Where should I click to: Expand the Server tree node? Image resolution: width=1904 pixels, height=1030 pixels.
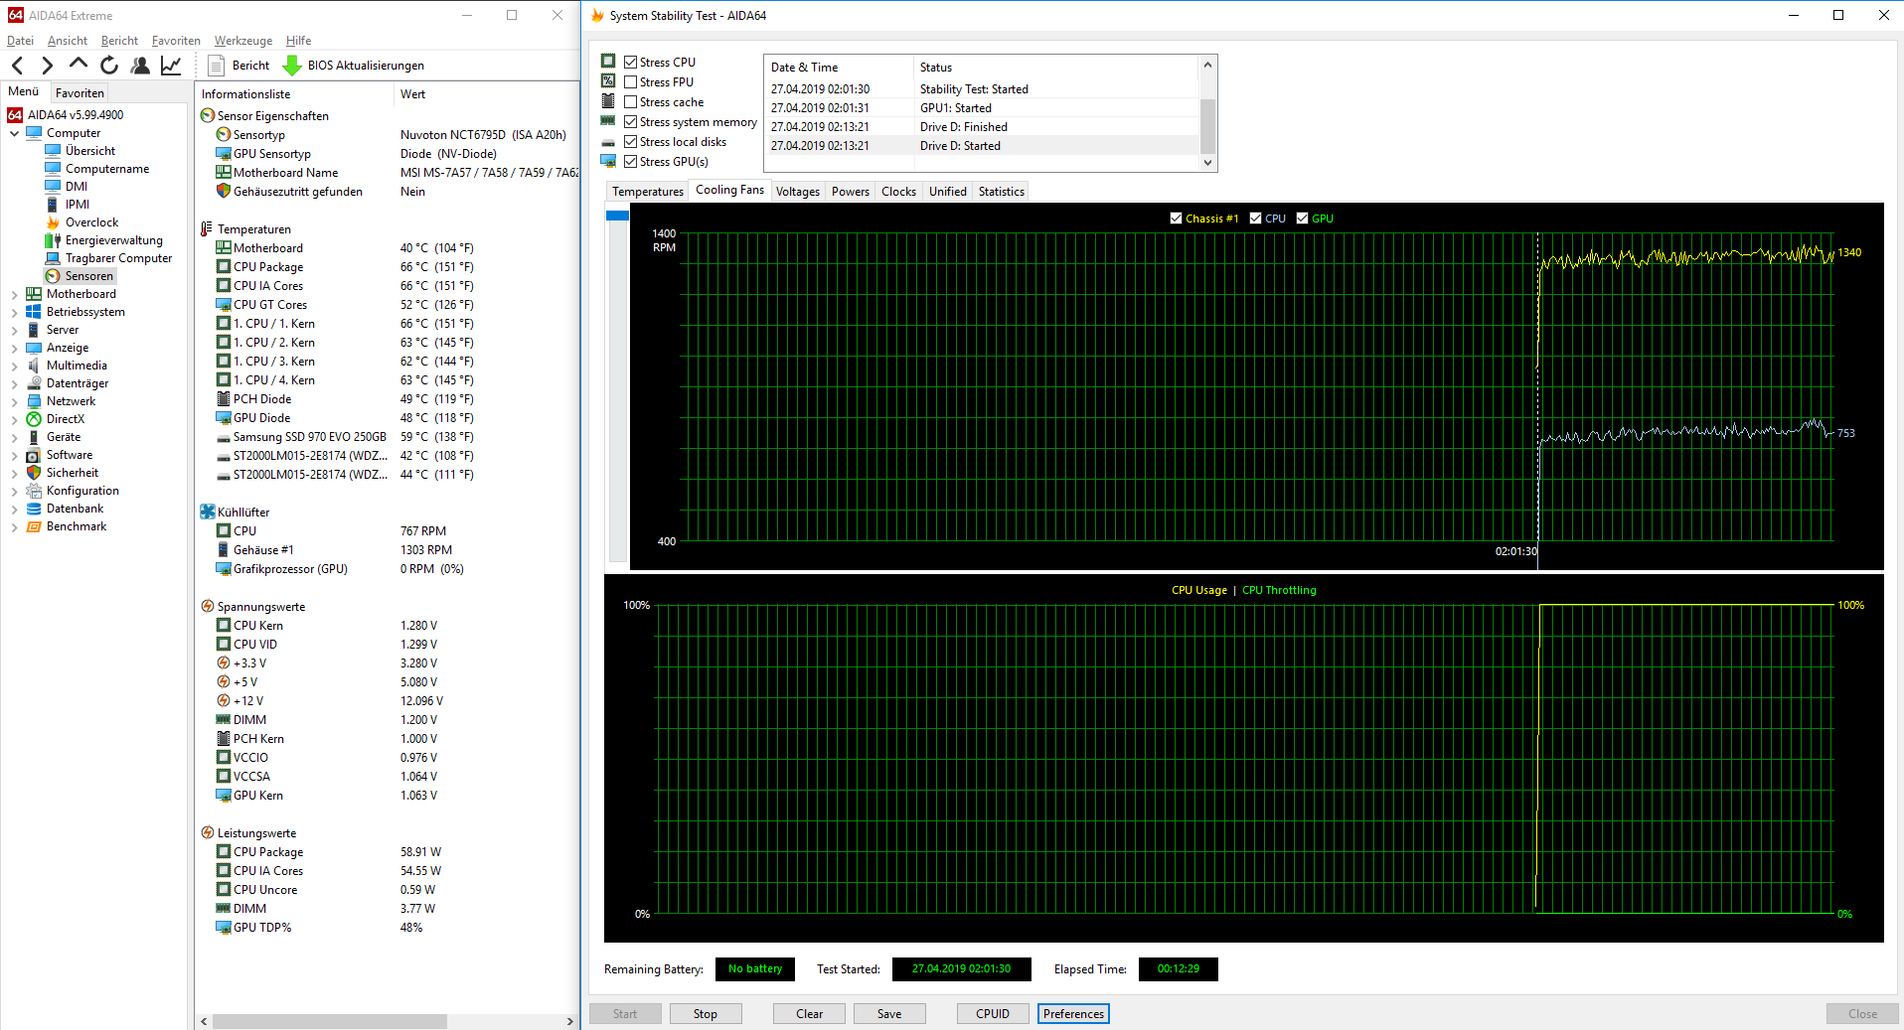coord(14,330)
